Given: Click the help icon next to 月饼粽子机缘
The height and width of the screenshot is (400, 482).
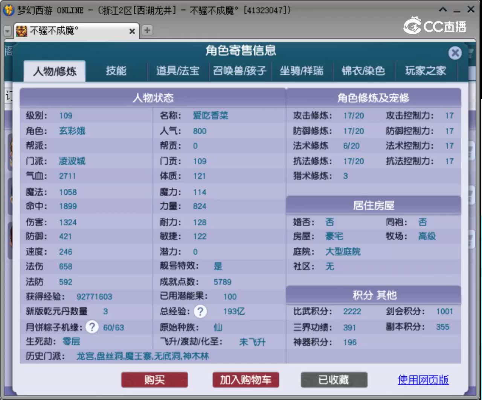Looking at the screenshot, I should [x=92, y=327].
